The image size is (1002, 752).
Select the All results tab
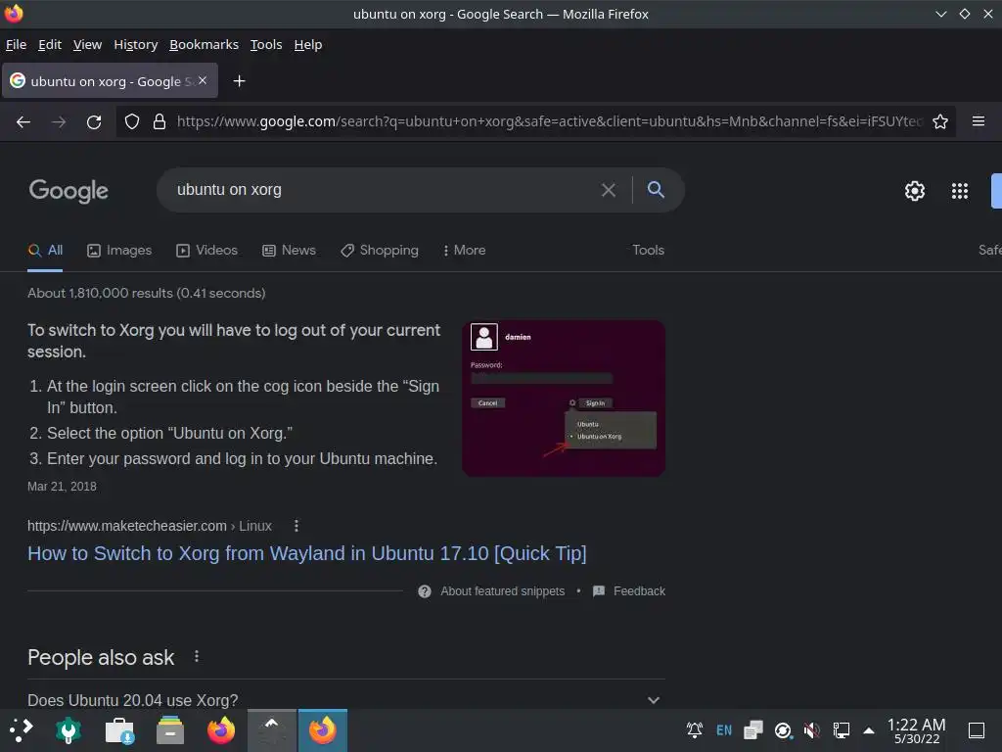click(45, 250)
